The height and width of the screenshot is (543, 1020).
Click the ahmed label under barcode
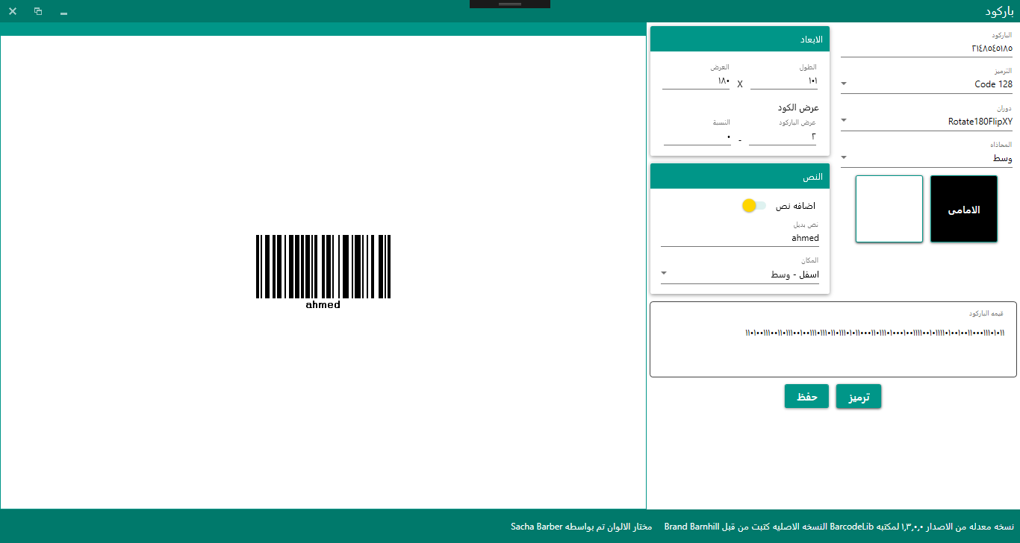click(323, 304)
